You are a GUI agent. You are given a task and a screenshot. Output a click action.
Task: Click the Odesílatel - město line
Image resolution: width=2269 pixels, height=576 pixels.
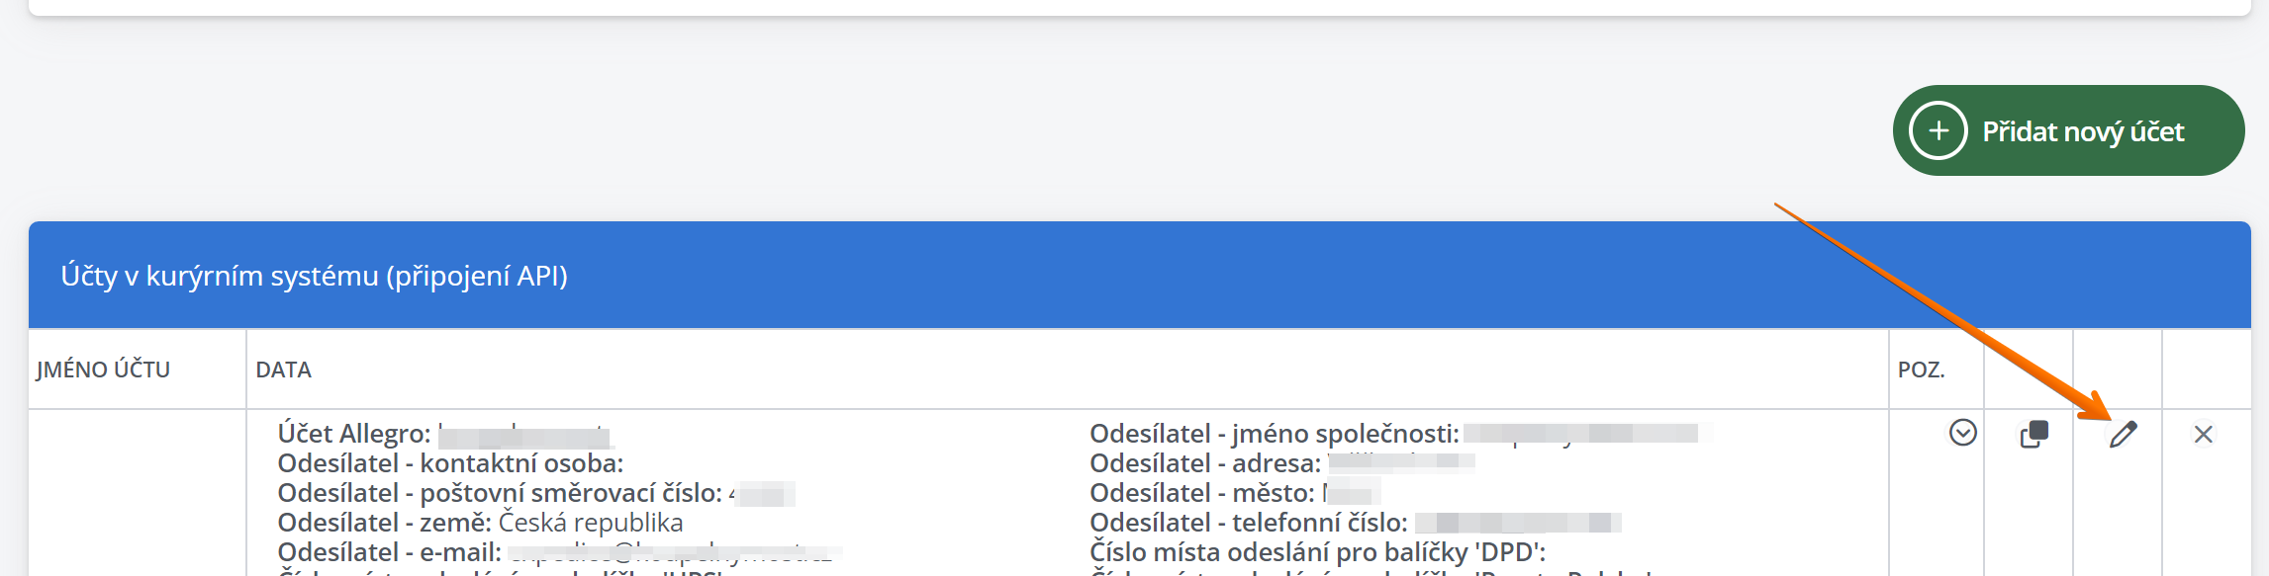[x=1234, y=493]
